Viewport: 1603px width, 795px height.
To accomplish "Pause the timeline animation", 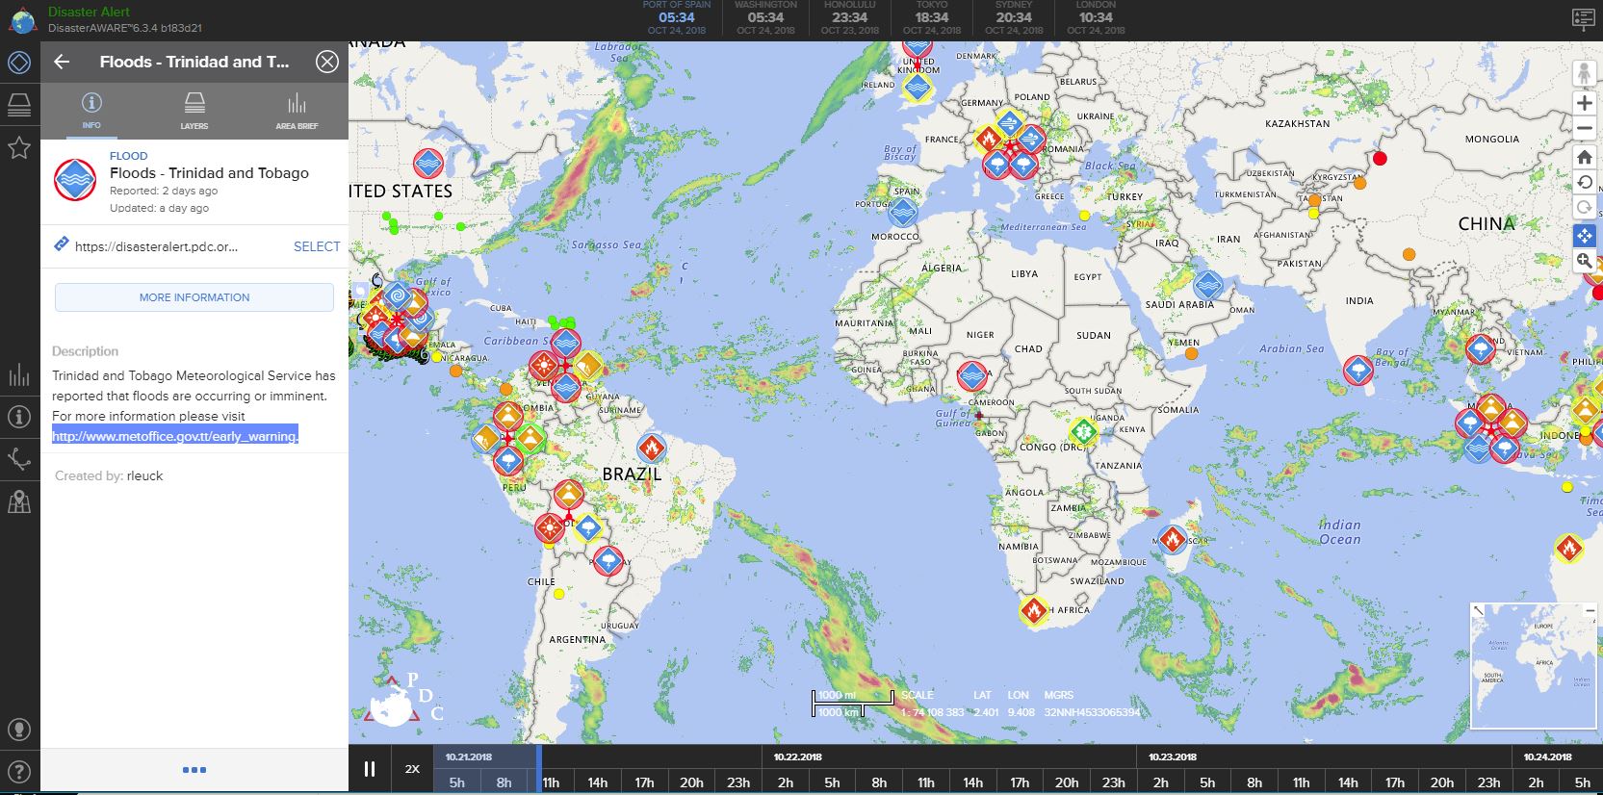I will point(369,769).
